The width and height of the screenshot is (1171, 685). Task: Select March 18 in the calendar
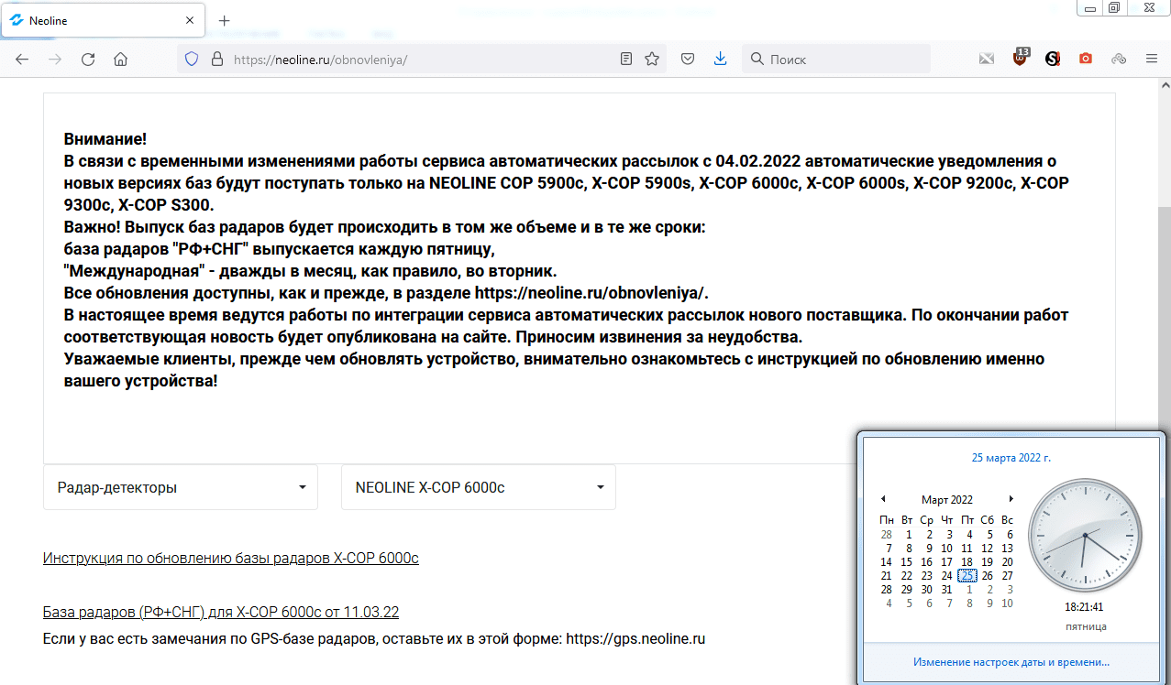click(967, 561)
